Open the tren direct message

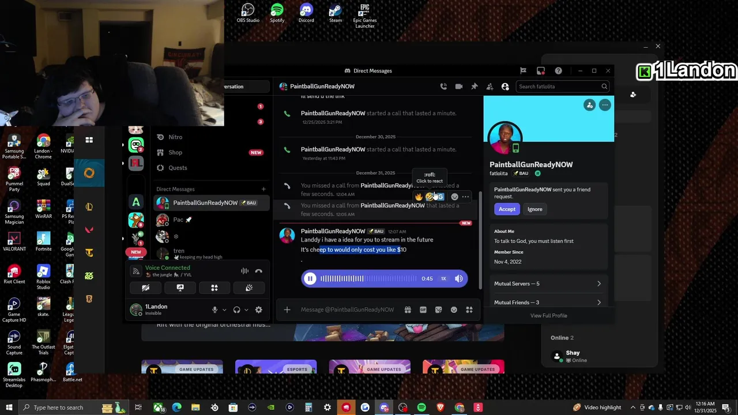211,254
